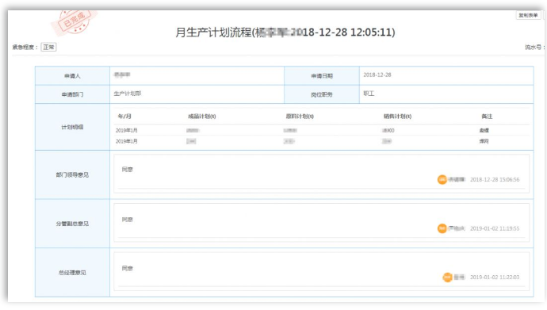Click the avatar beside the 2018-12-28 15:06:56 signature
The width and height of the screenshot is (547, 310).
coord(442,180)
